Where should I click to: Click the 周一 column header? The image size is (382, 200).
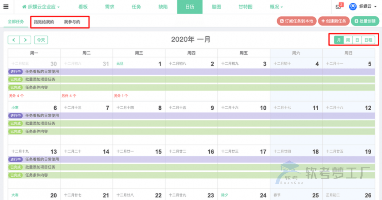(34, 53)
